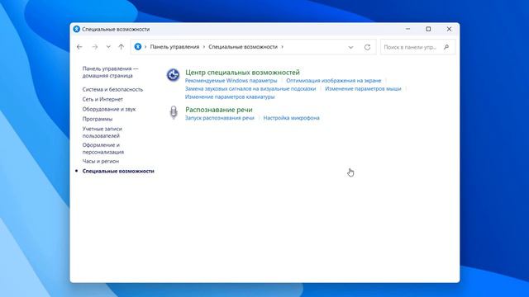Viewport: 529px width, 297px height.
Task: Open 'Панель управления' breadcrumb in address bar
Action: [x=174, y=47]
